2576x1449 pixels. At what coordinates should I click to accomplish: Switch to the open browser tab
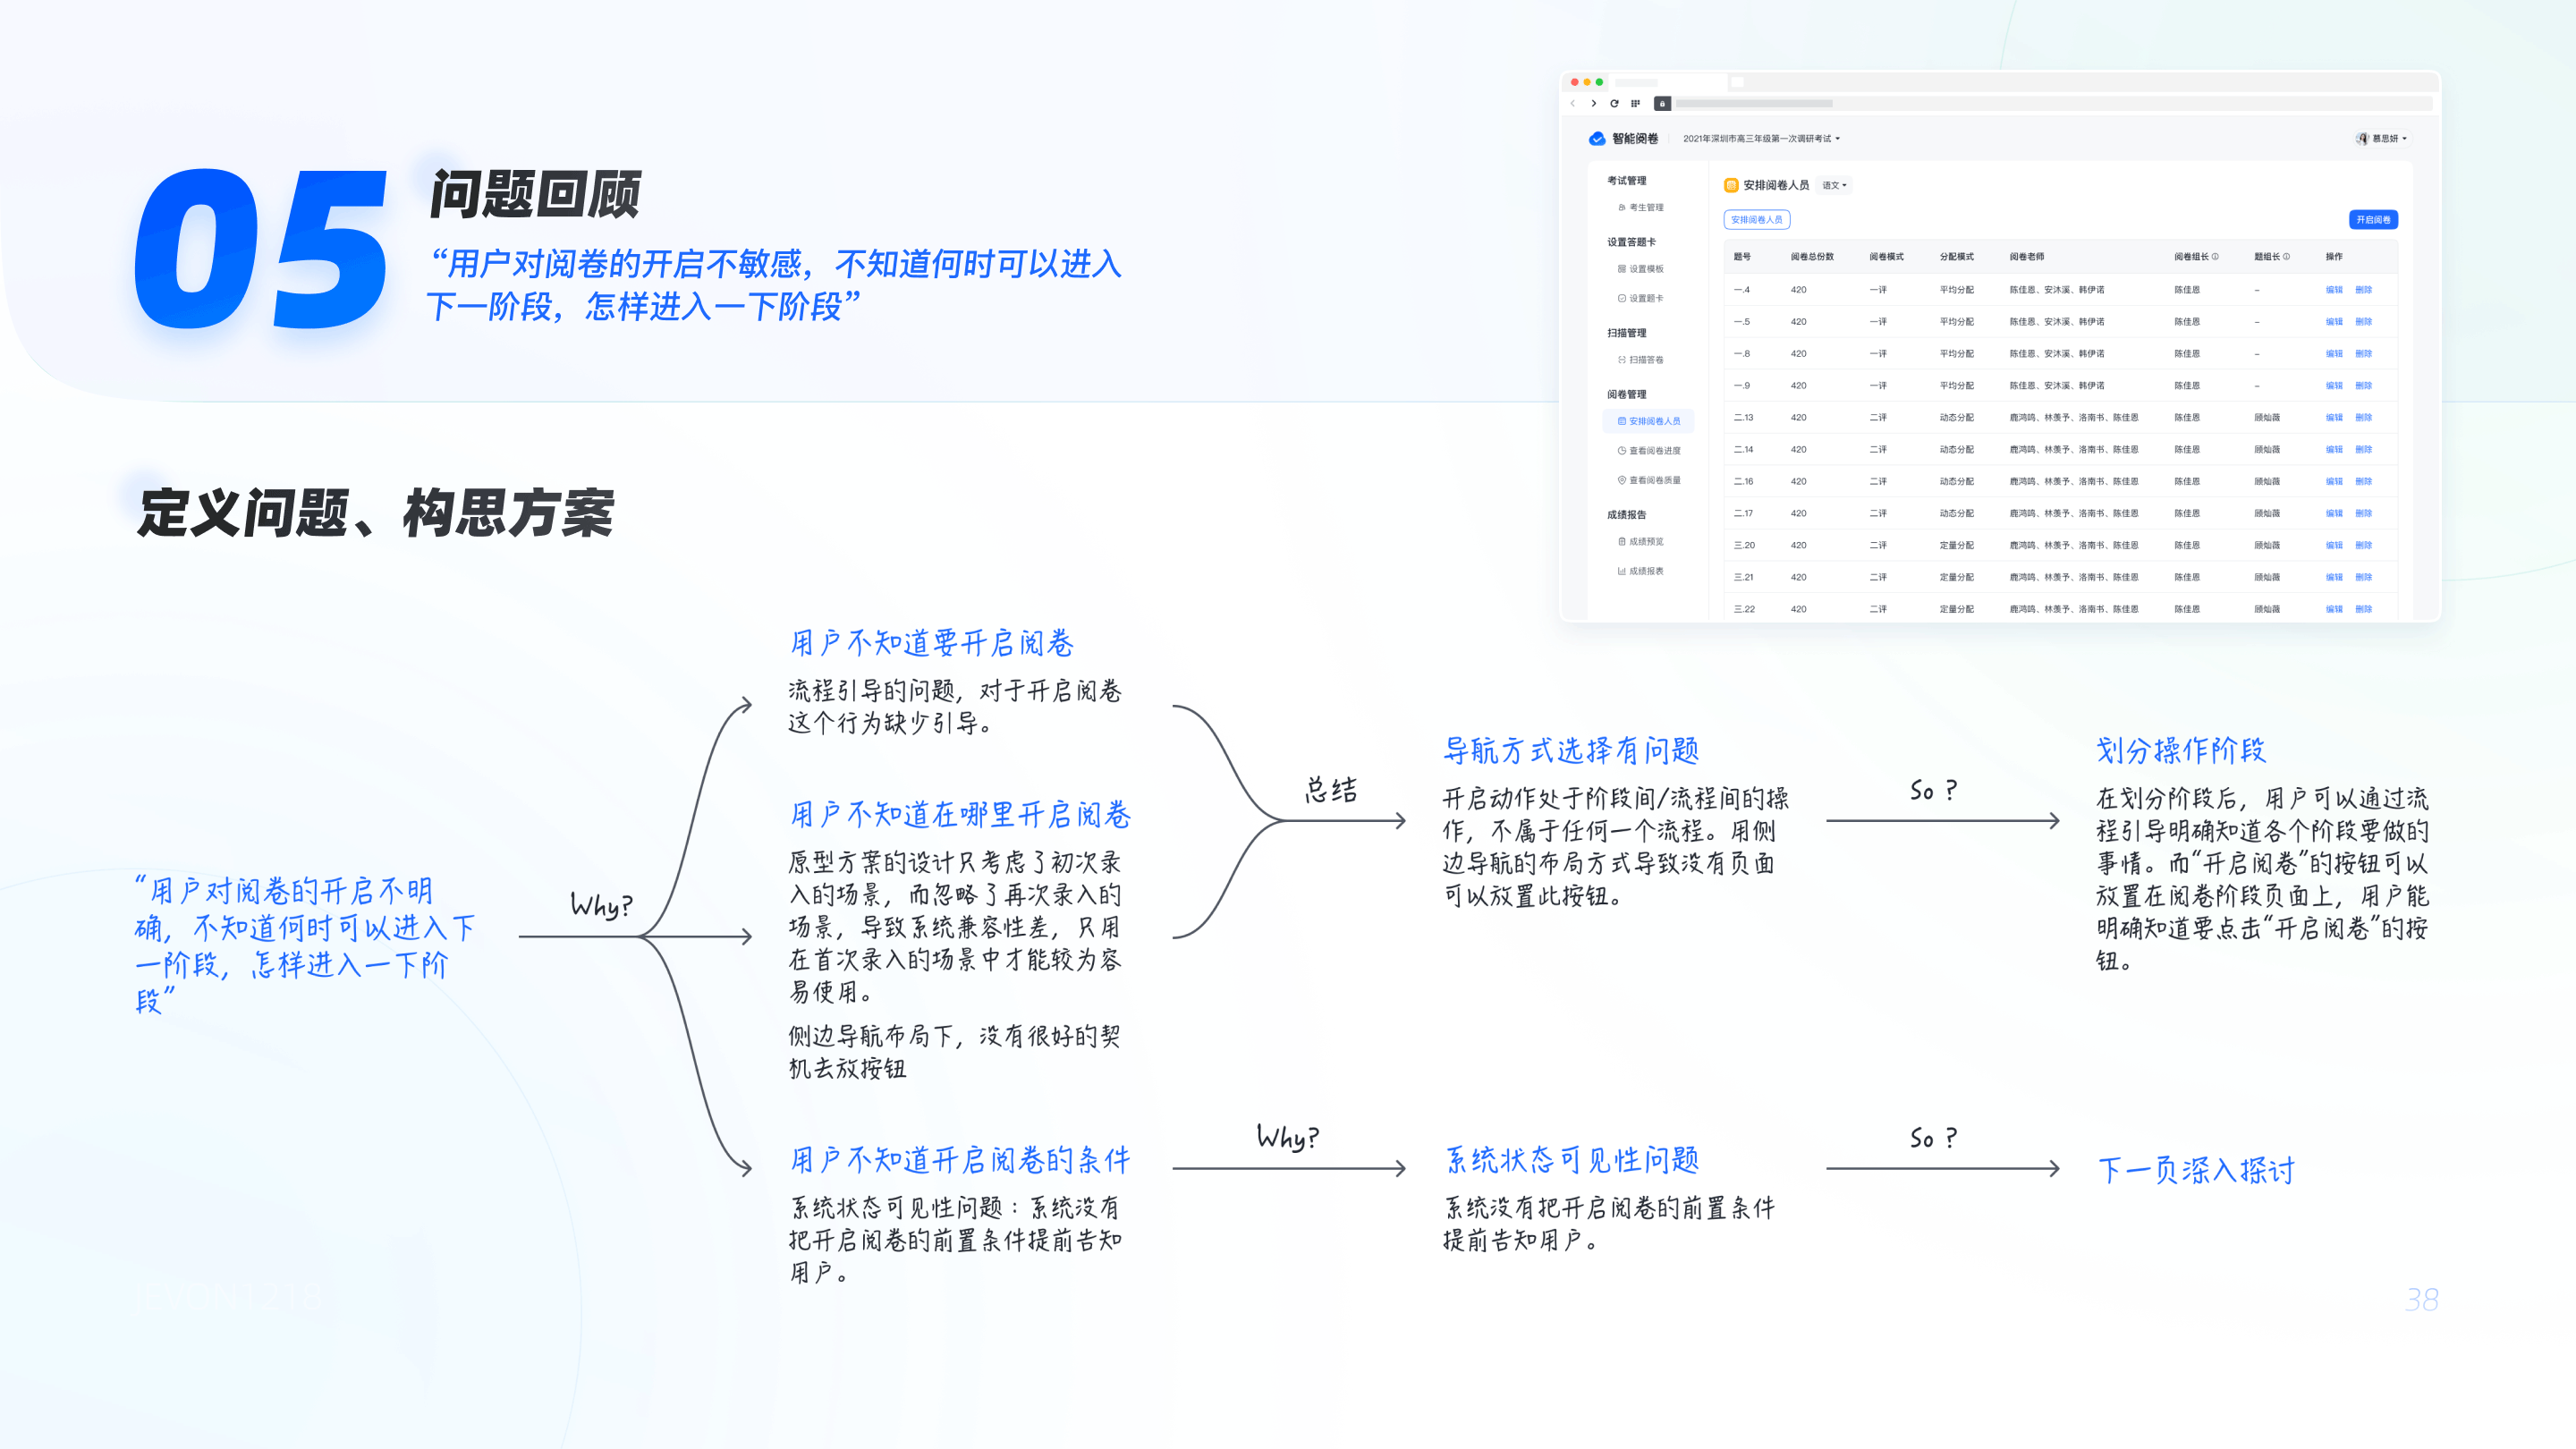[1670, 82]
